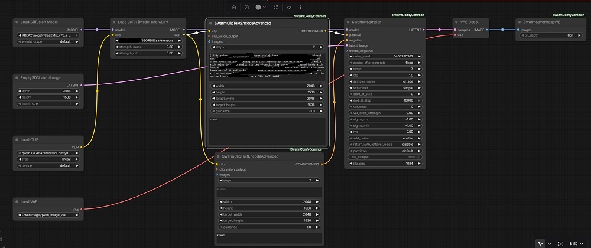Image resolution: width=591 pixels, height=248 pixels.
Task: Collapse Load CLIP node via title dot
Action: coord(17,139)
